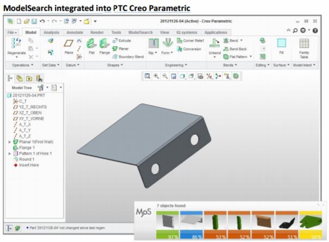Select Boundary Blend

pos(128,57)
